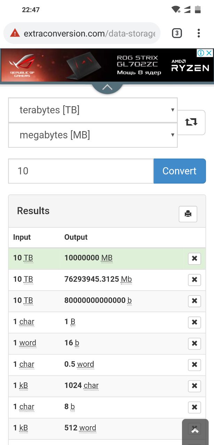Remove the 1 word to 16 b row
Viewport: 214px width, 445px height.
tap(195, 343)
